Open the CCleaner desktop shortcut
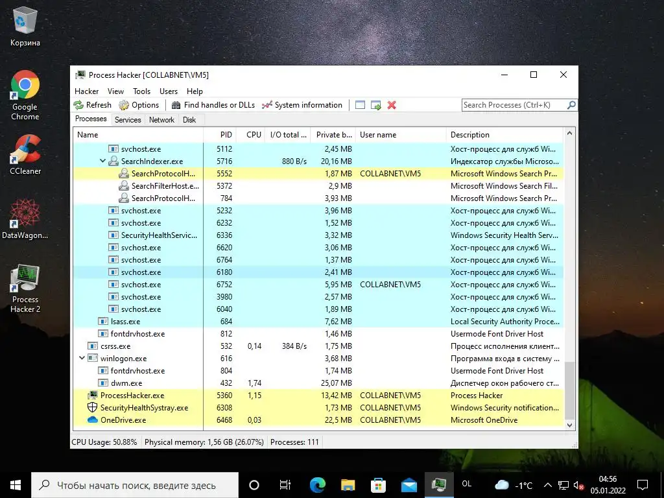This screenshot has width=664, height=498. 25,155
